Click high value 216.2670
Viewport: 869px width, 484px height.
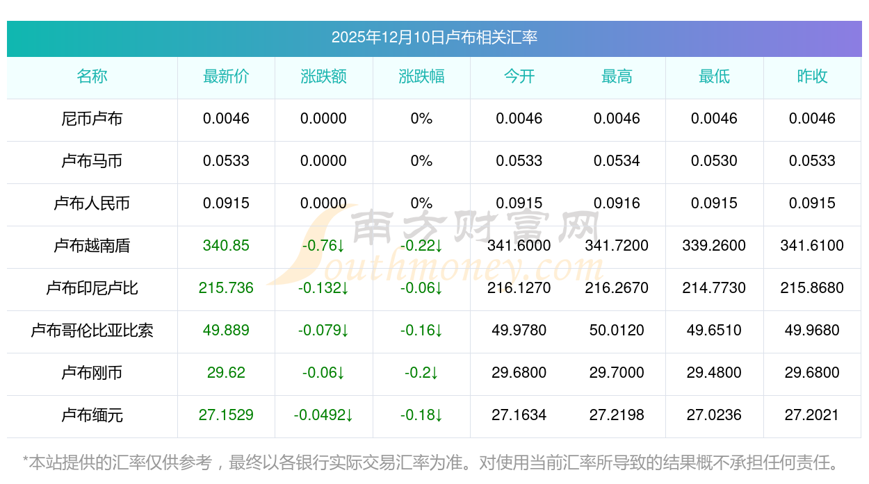coord(617,288)
